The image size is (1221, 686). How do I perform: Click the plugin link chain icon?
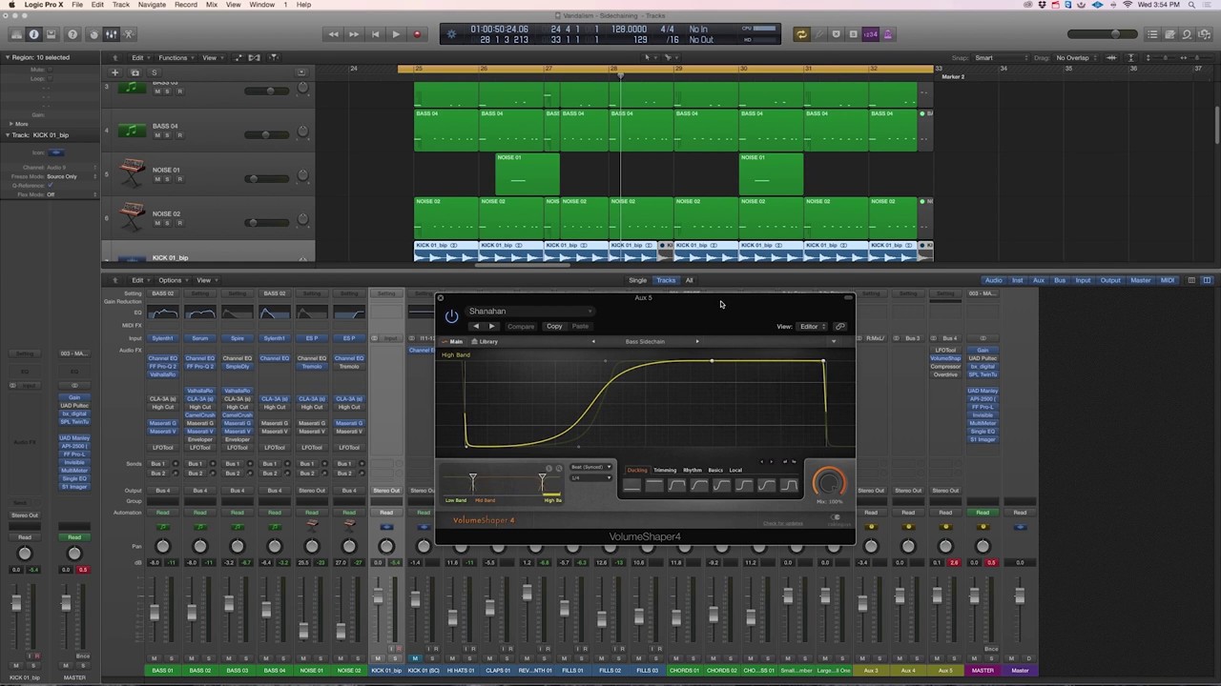pos(839,327)
